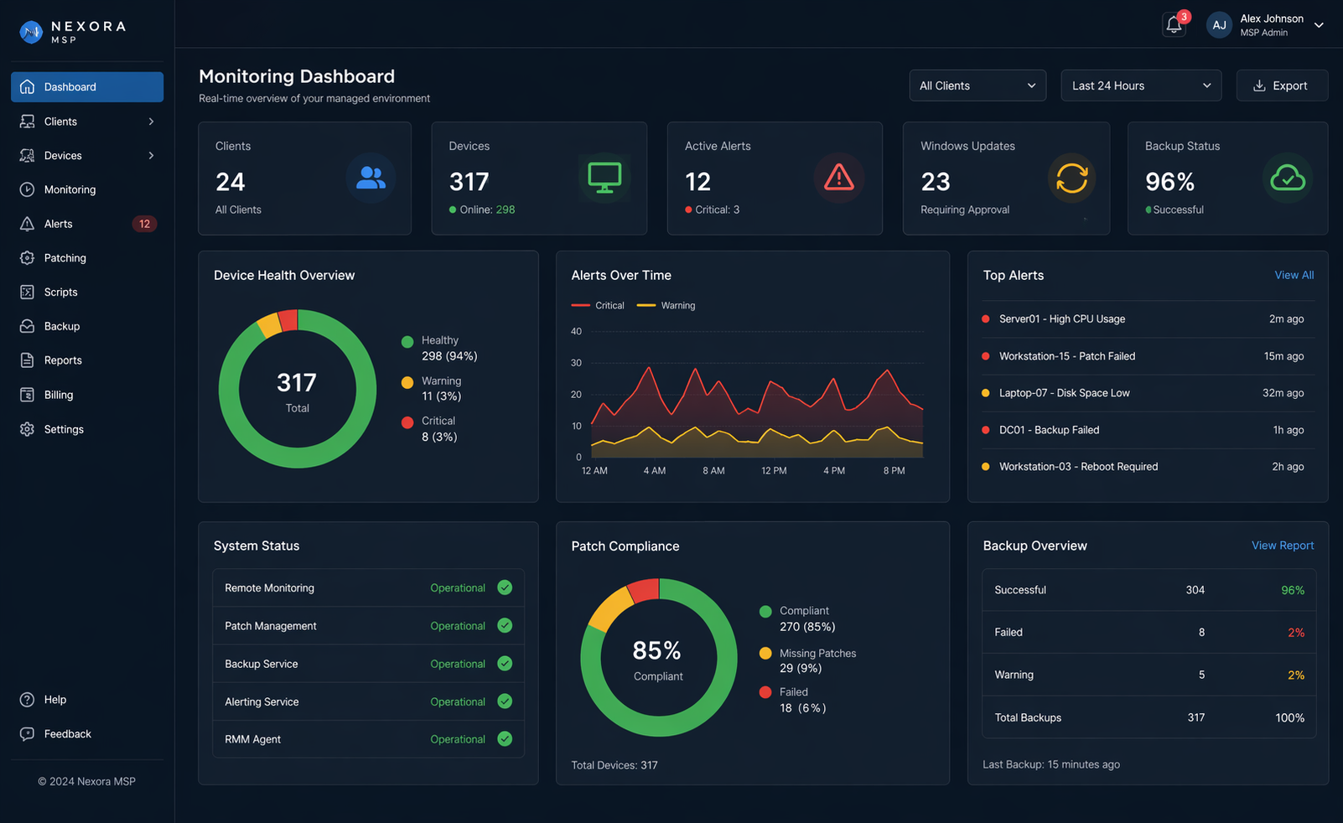Click the Online: 298 status text
The width and height of the screenshot is (1343, 823).
click(487, 210)
